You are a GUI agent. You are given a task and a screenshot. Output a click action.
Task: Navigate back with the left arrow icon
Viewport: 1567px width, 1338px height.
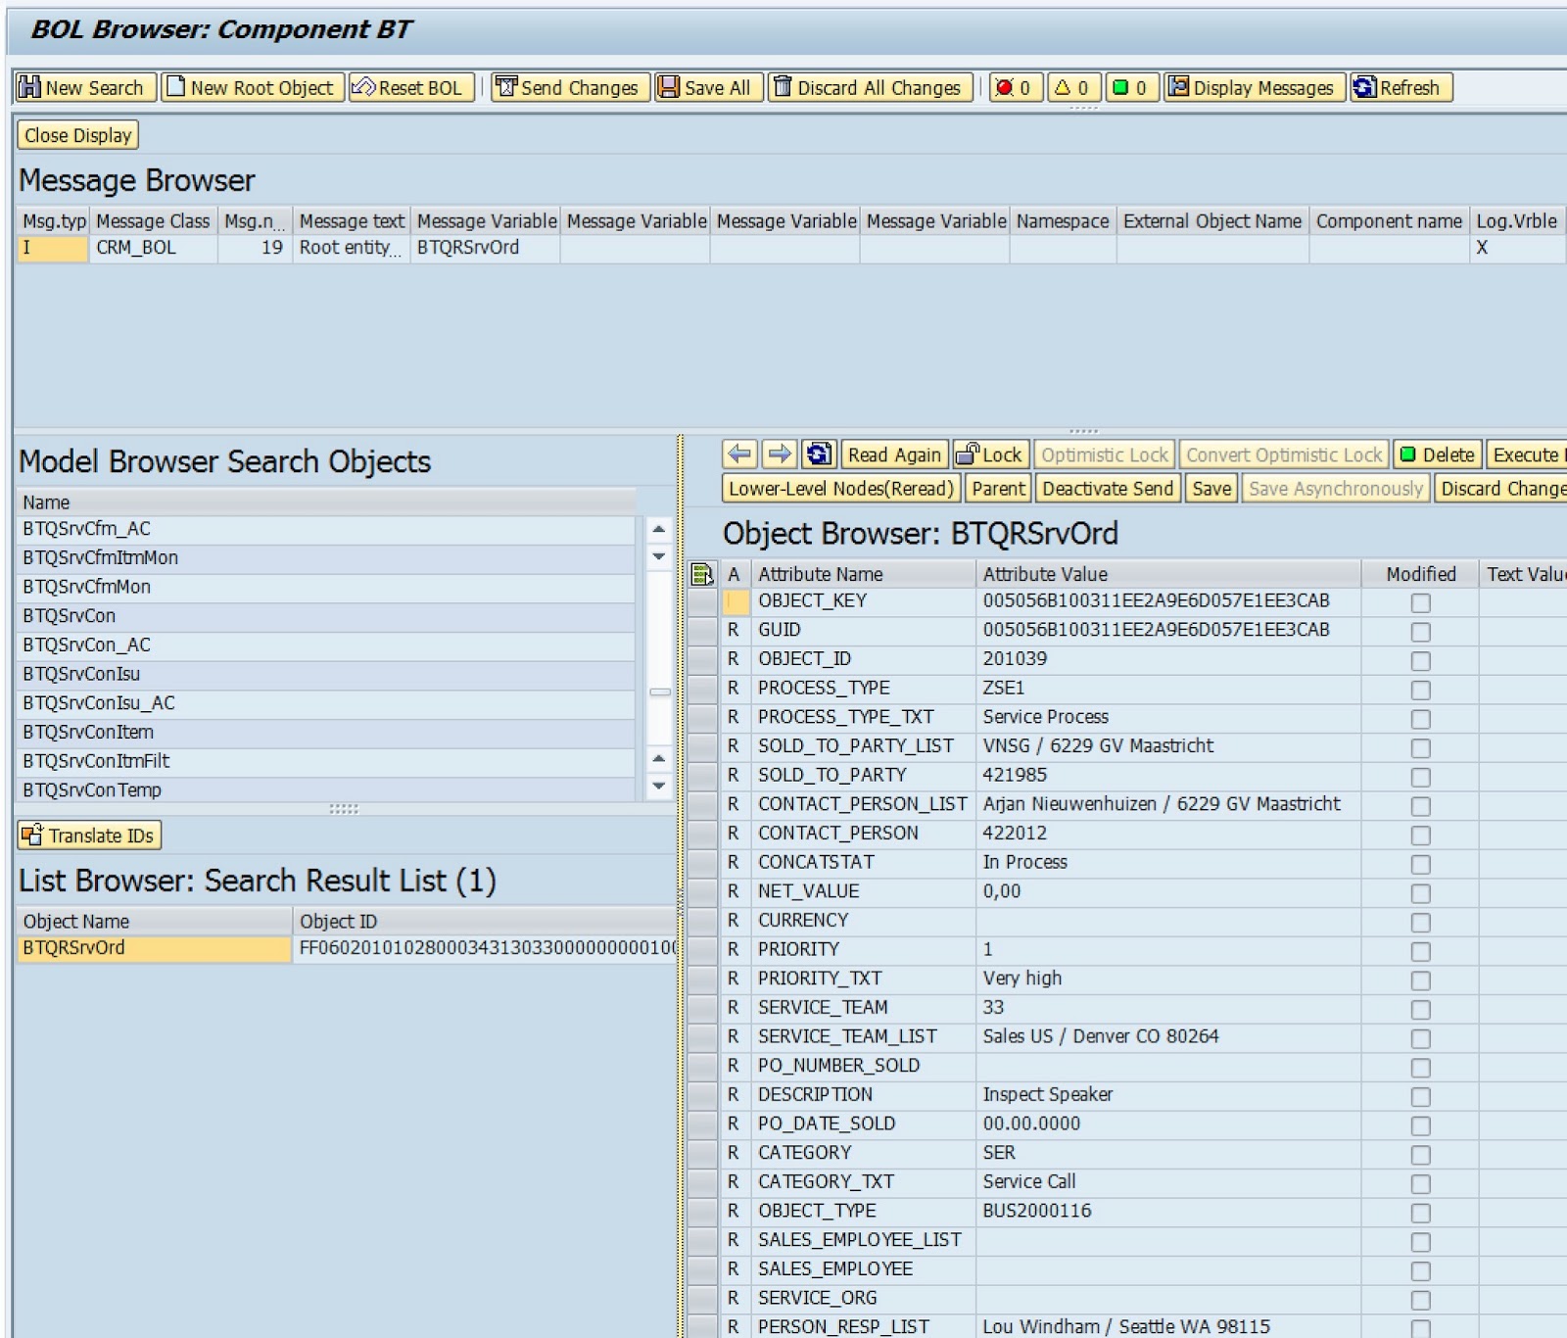click(740, 454)
